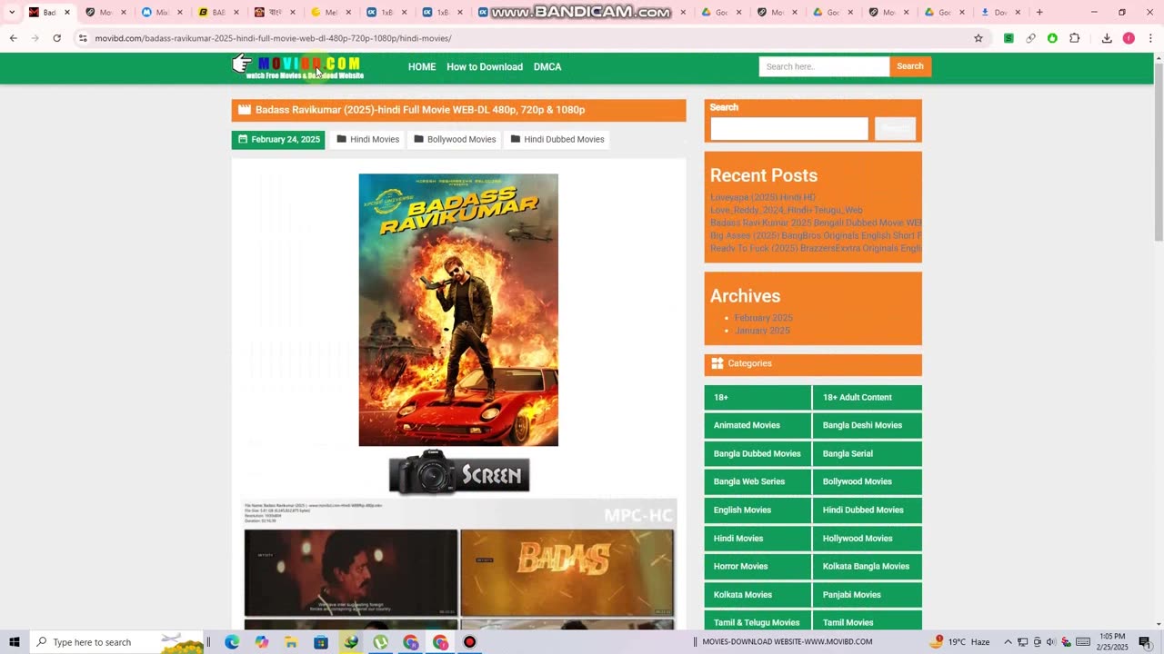
Task: Select the Bangla Web Series category
Action: point(758,481)
